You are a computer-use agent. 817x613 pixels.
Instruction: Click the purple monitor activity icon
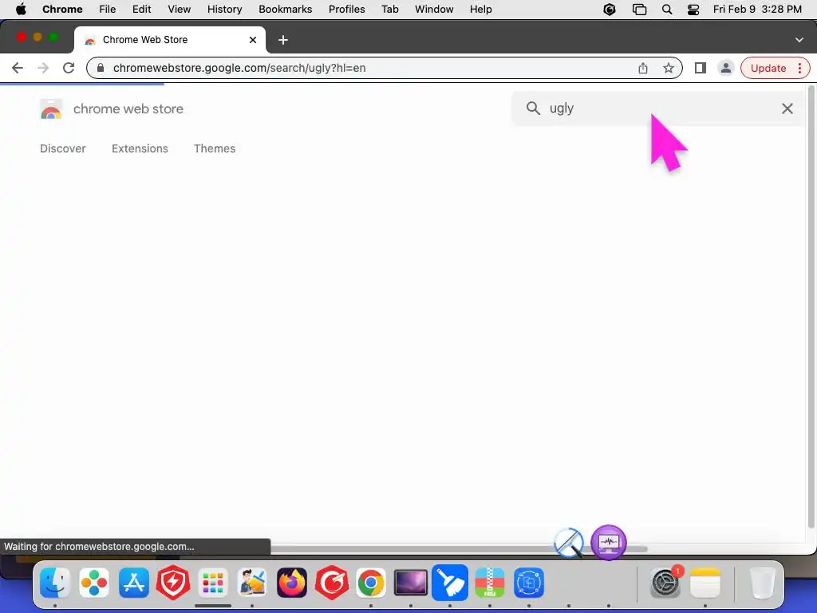tap(609, 542)
